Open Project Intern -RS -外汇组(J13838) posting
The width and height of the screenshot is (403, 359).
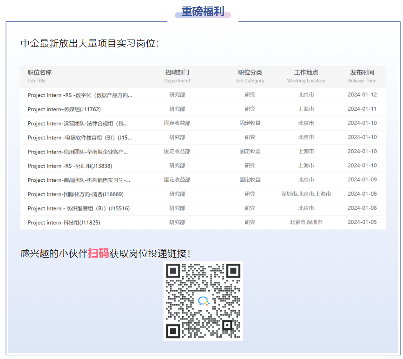70,166
